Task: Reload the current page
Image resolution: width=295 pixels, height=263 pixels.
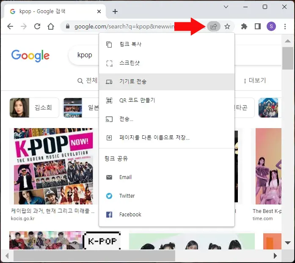Action: coord(37,26)
